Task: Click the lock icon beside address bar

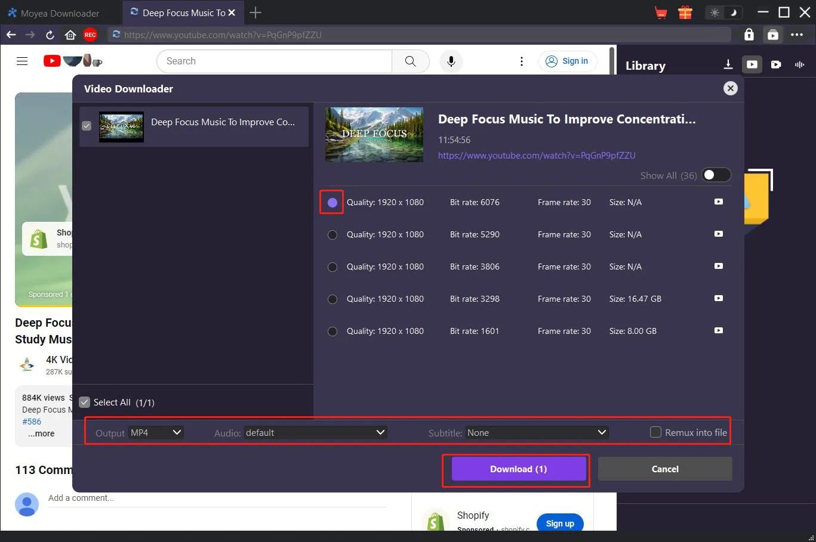Action: tap(749, 35)
